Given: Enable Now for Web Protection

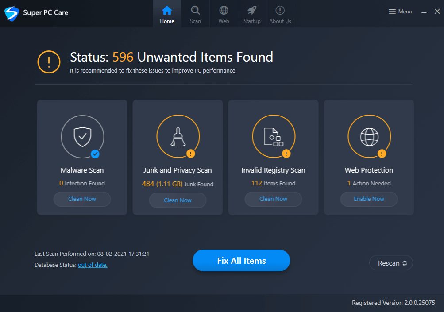Looking at the screenshot, I should [369, 199].
